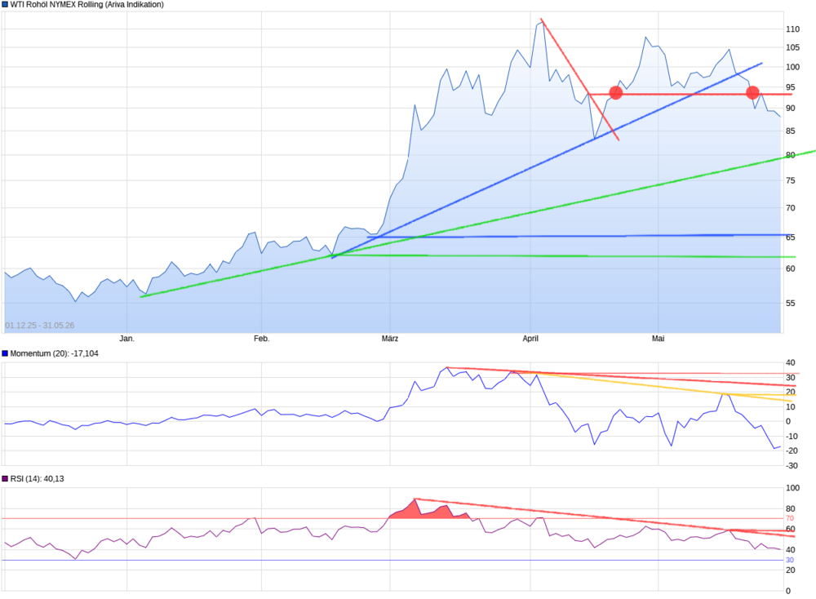Click the 85 price axis value
The image size is (816, 599).
(791, 131)
